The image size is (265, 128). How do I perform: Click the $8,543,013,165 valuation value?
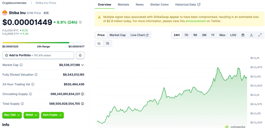pos(73,74)
